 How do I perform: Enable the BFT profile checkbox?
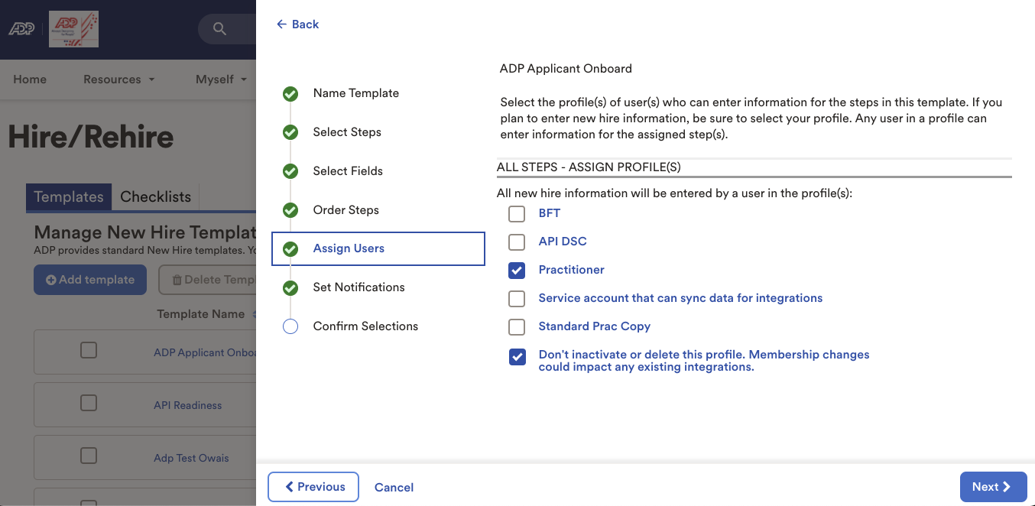516,214
